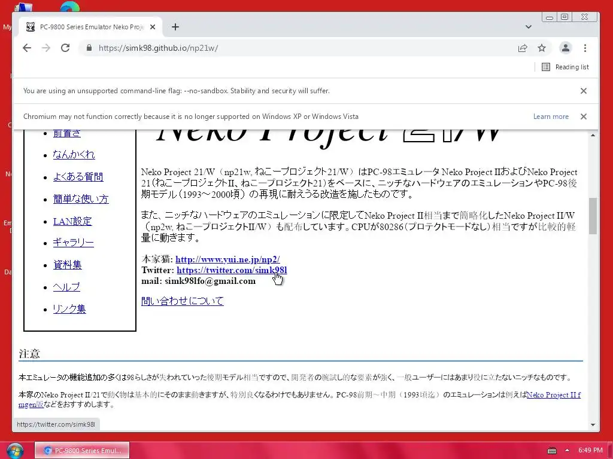Click the forward navigation arrow
The height and width of the screenshot is (459, 613).
pos(46,48)
